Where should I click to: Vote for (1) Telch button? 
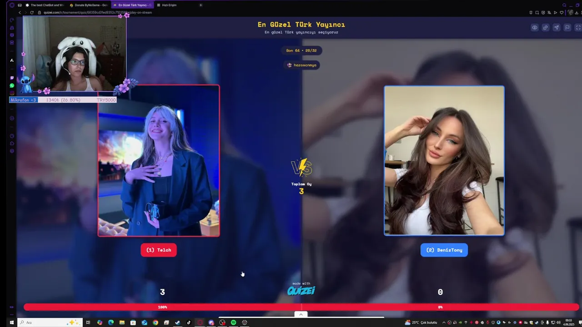click(159, 250)
